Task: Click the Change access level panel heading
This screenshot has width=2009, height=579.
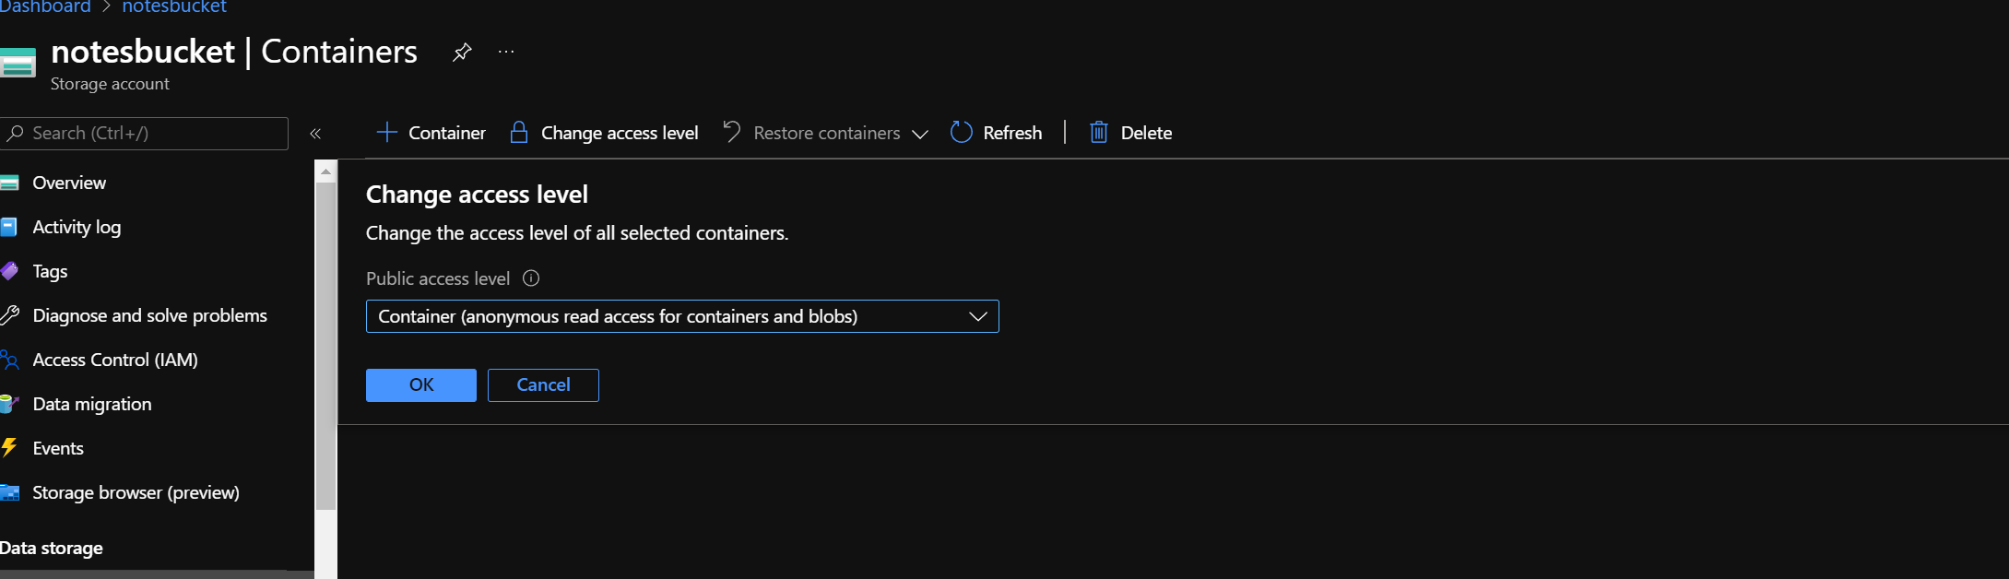Action: [x=477, y=195]
